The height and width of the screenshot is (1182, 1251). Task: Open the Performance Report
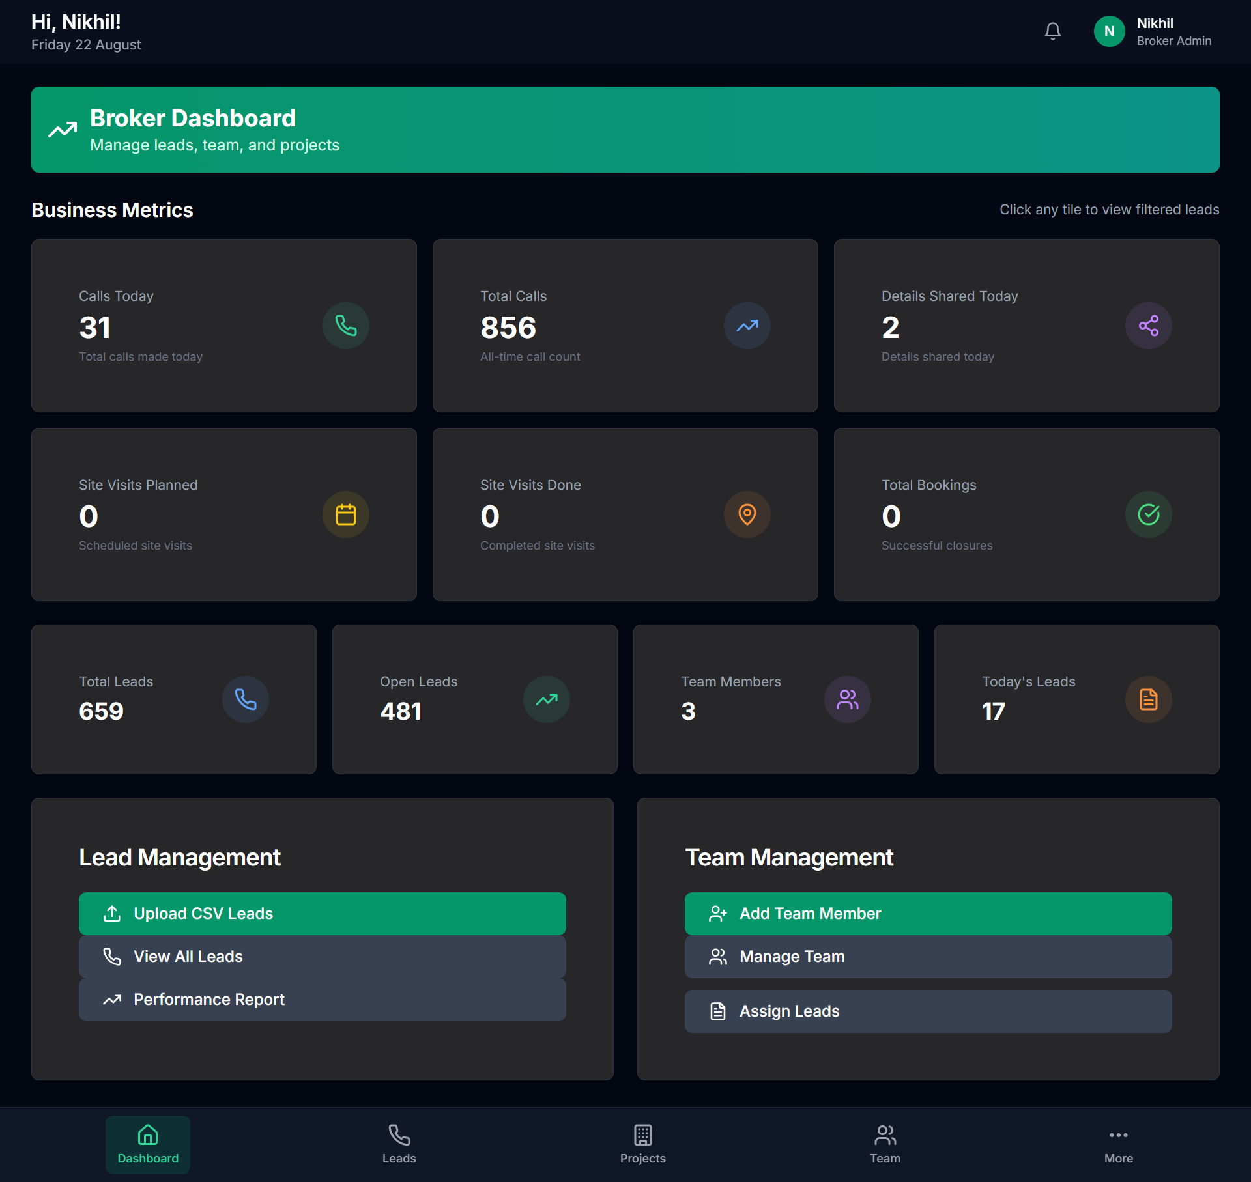[x=322, y=999]
